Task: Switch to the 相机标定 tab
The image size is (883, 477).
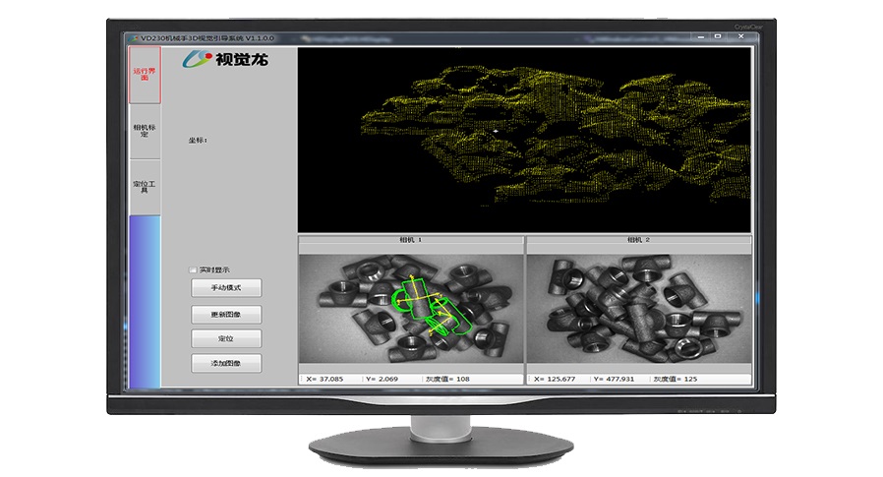Action: coord(145,131)
